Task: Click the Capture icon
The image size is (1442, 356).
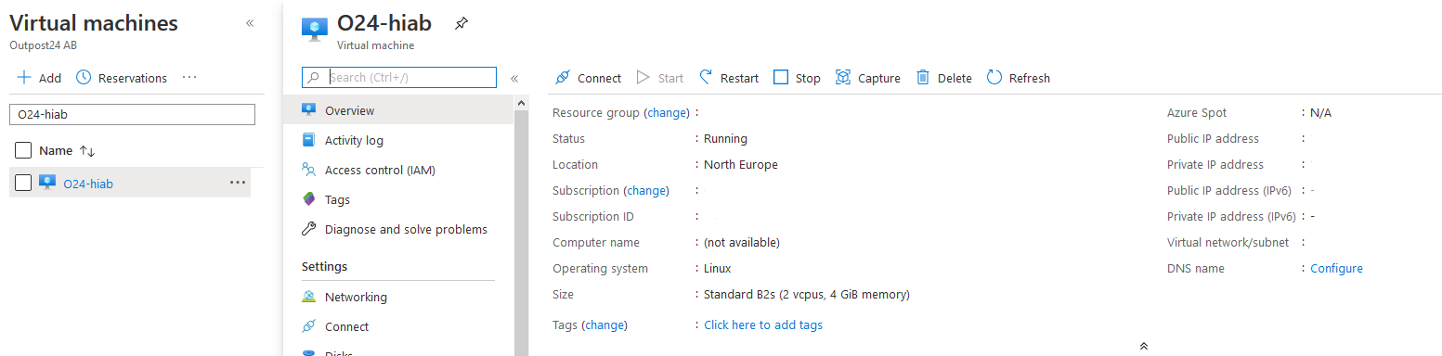Action: click(x=843, y=78)
